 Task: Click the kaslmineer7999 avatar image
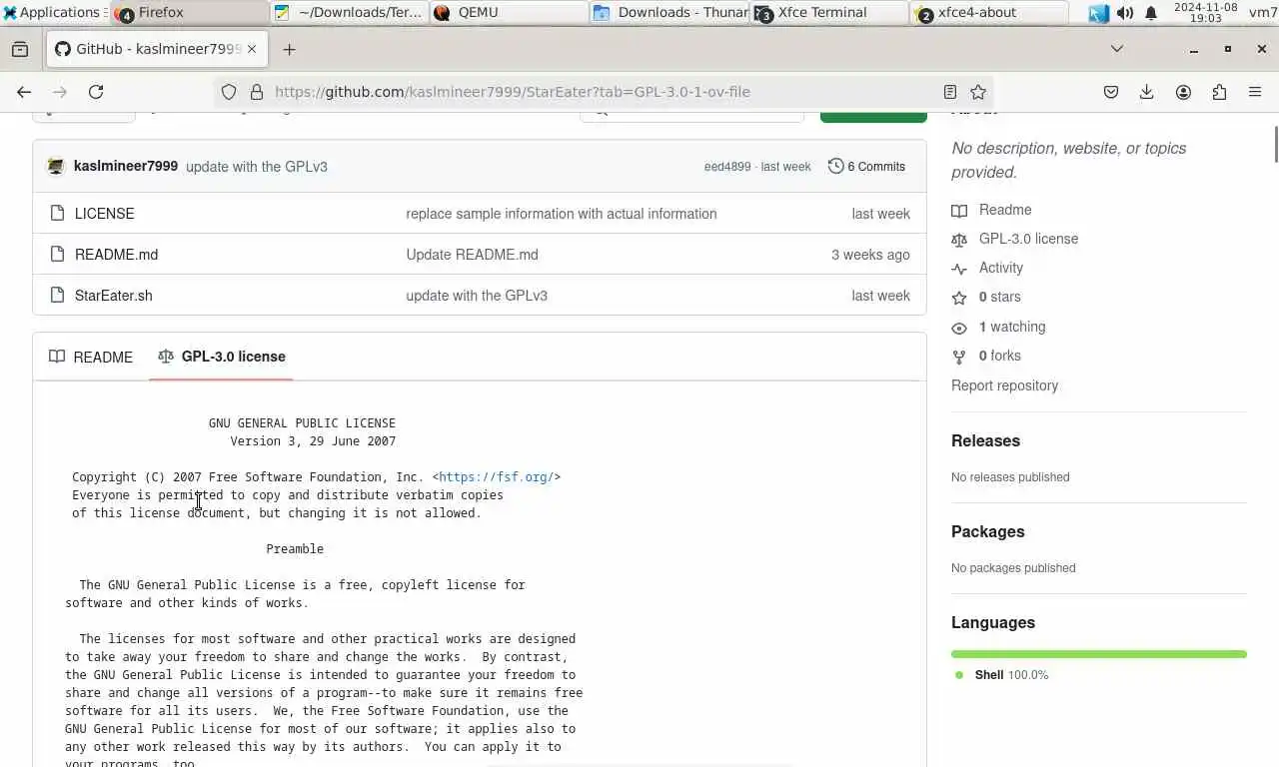click(56, 166)
